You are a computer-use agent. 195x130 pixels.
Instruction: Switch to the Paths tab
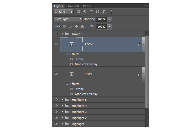click(x=87, y=6)
